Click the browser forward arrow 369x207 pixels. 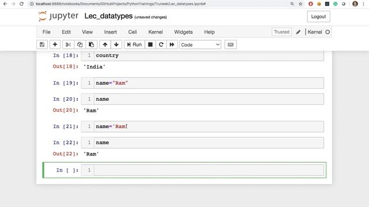pos(13,4)
